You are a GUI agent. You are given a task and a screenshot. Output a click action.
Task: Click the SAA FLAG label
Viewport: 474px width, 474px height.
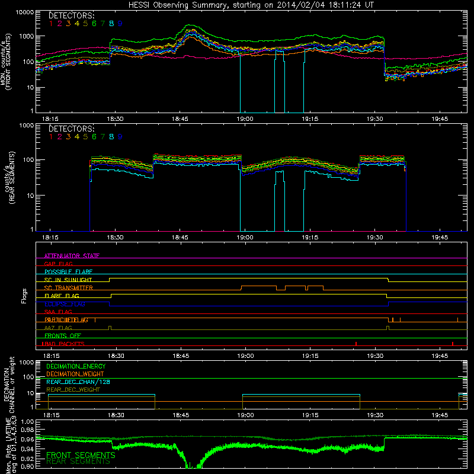58,312
